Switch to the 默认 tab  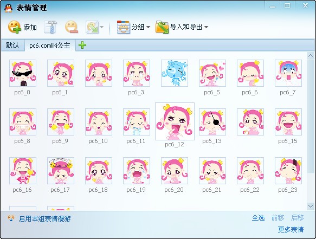click(12, 46)
